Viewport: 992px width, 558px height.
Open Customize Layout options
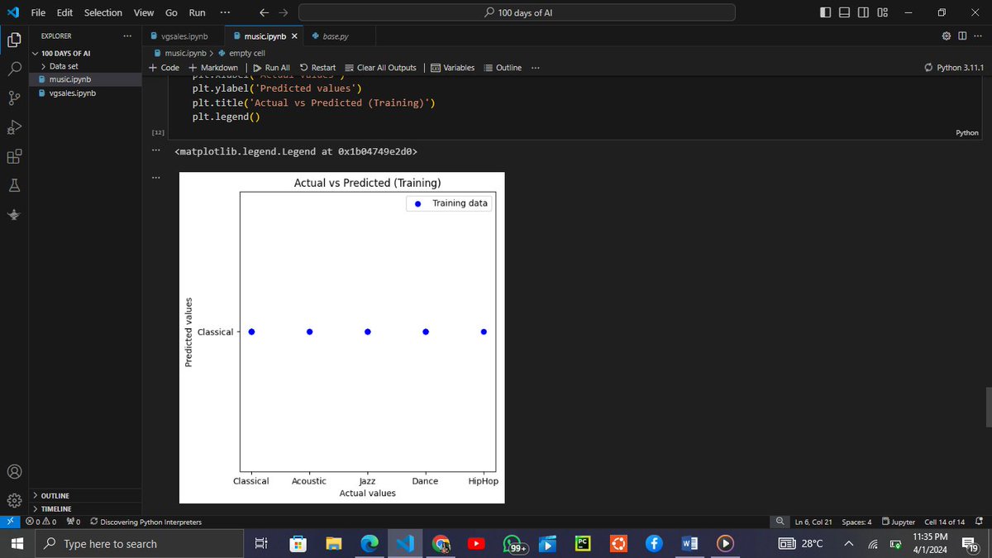click(882, 12)
